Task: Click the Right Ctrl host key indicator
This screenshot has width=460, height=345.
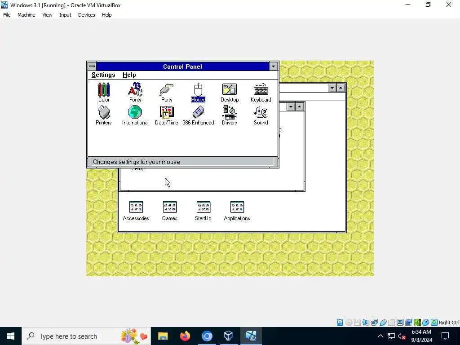Action: pyautogui.click(x=449, y=323)
